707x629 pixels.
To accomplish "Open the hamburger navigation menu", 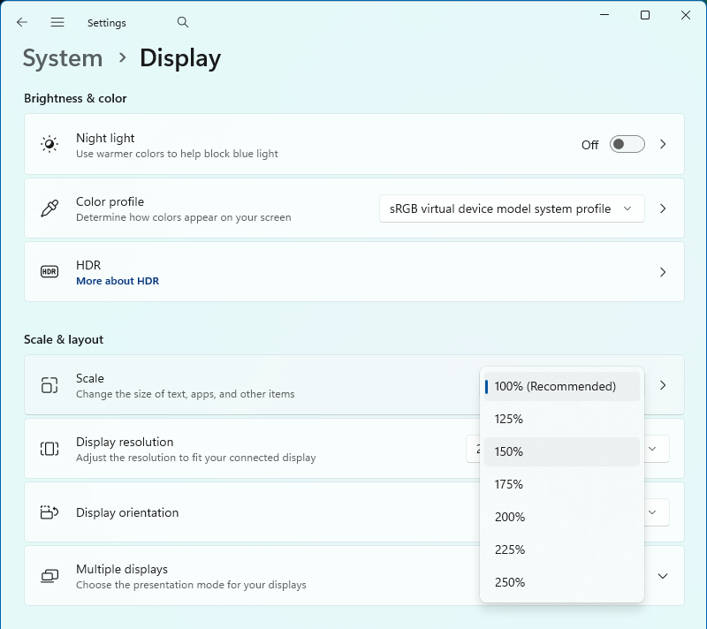I will [x=57, y=22].
